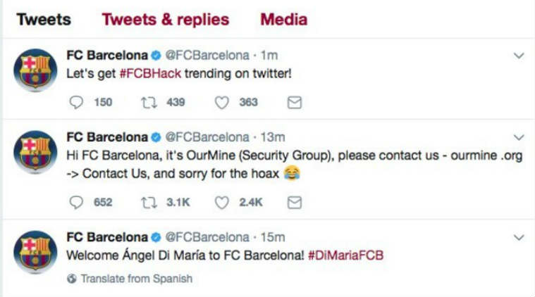The height and width of the screenshot is (297, 535).
Task: Retweet the #FCBHack tweet with 439 retweets
Action: coord(149,102)
